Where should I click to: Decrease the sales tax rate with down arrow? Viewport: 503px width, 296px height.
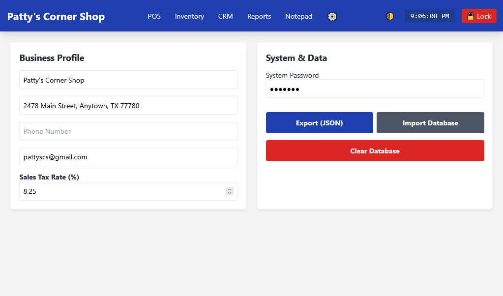pyautogui.click(x=230, y=193)
